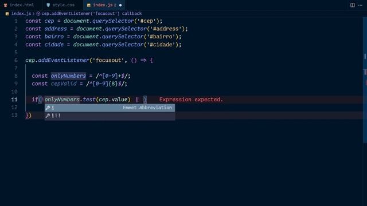The height and width of the screenshot is (206, 367).
Task: Click line number 13 in the gutter
Action: click(x=14, y=116)
